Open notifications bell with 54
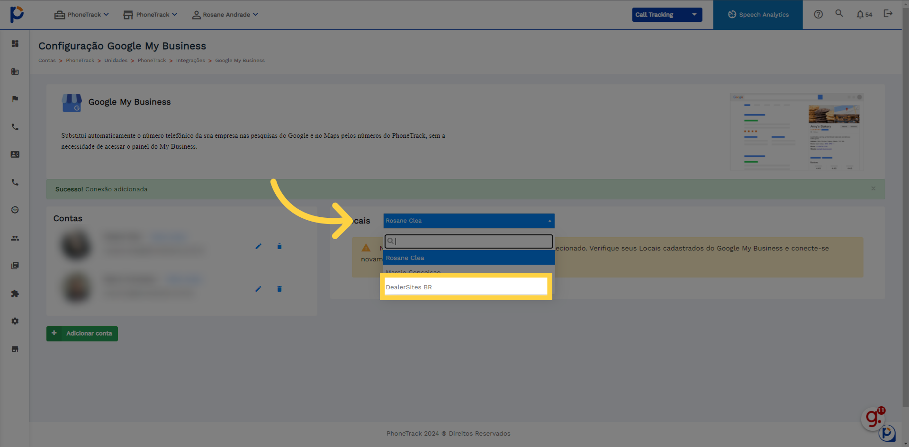 864,14
